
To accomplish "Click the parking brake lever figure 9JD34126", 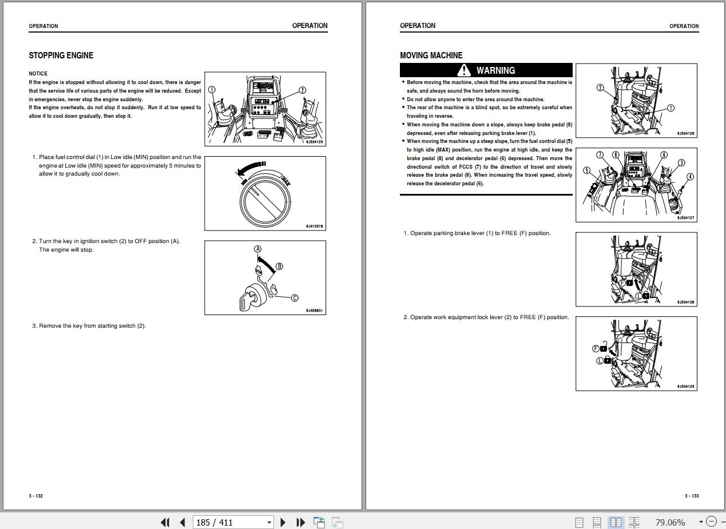I will pyautogui.click(x=636, y=101).
